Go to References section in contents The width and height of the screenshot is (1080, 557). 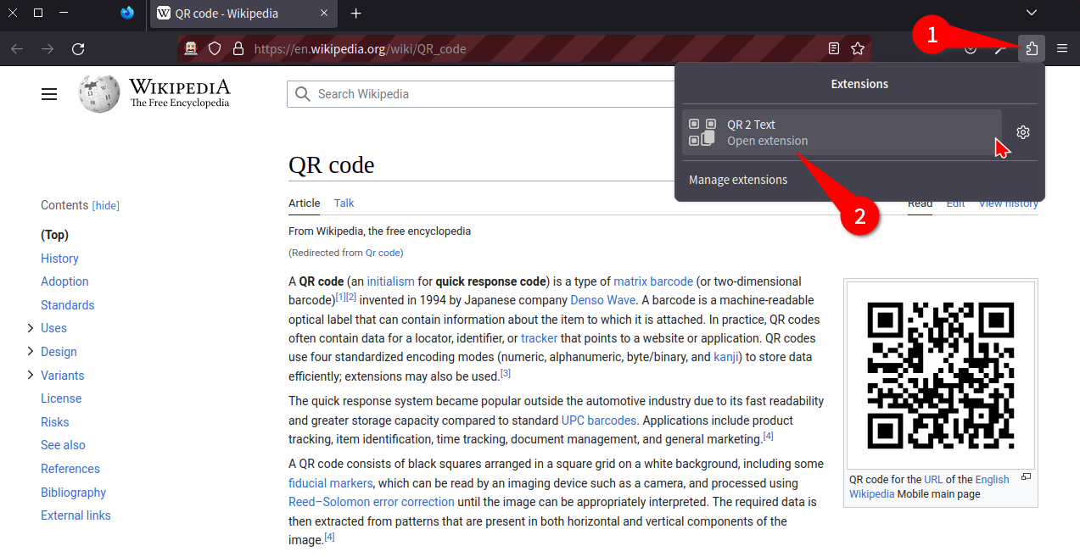(x=70, y=469)
